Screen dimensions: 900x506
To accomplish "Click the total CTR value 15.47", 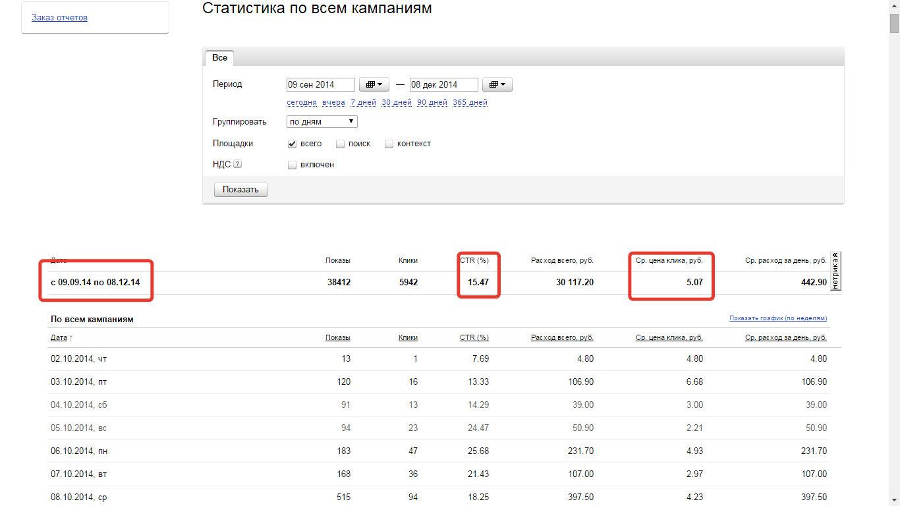I will 478,282.
